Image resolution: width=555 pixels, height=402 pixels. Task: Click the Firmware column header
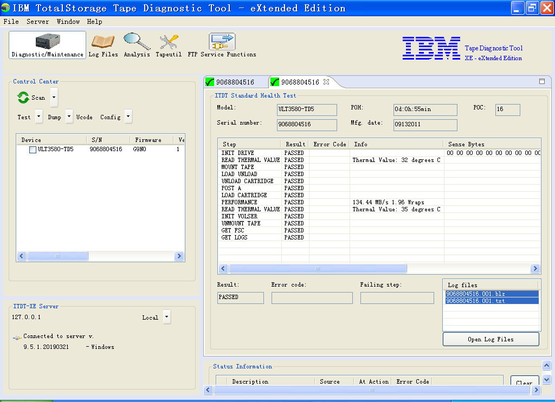point(152,140)
